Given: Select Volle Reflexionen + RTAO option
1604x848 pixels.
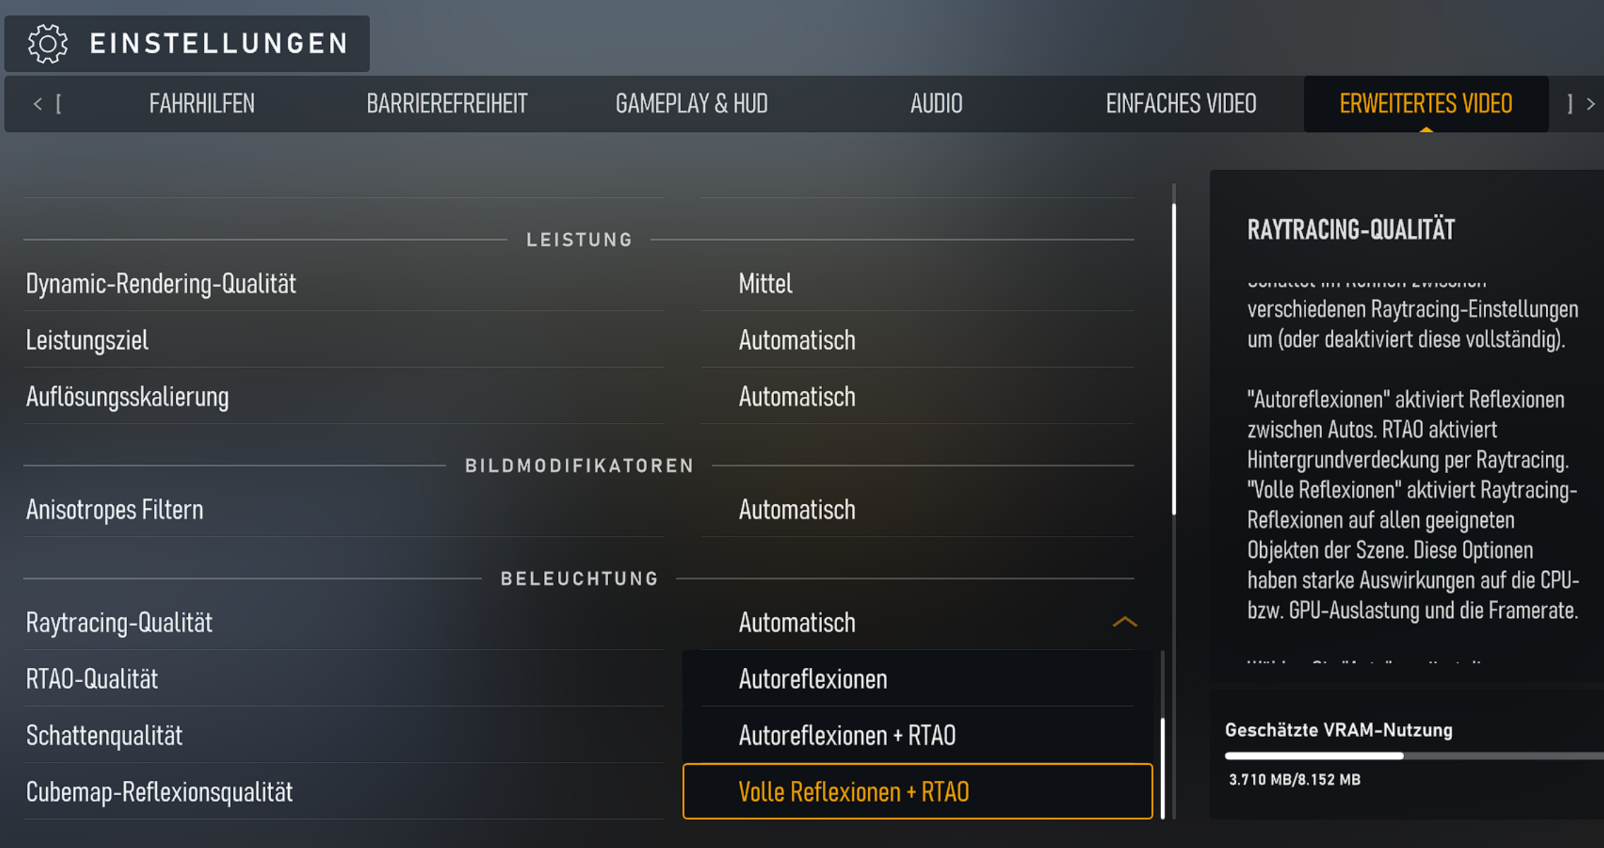Looking at the screenshot, I should coord(917,792).
